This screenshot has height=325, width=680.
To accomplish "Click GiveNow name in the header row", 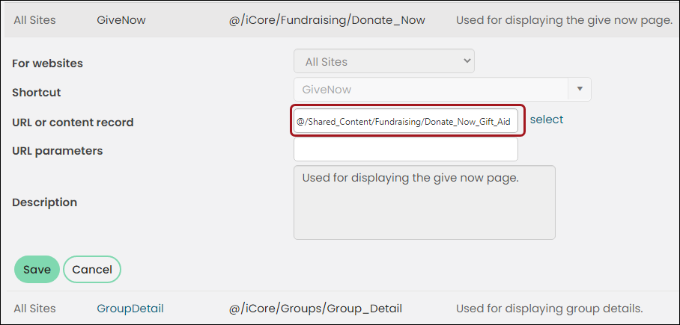I will (x=121, y=20).
